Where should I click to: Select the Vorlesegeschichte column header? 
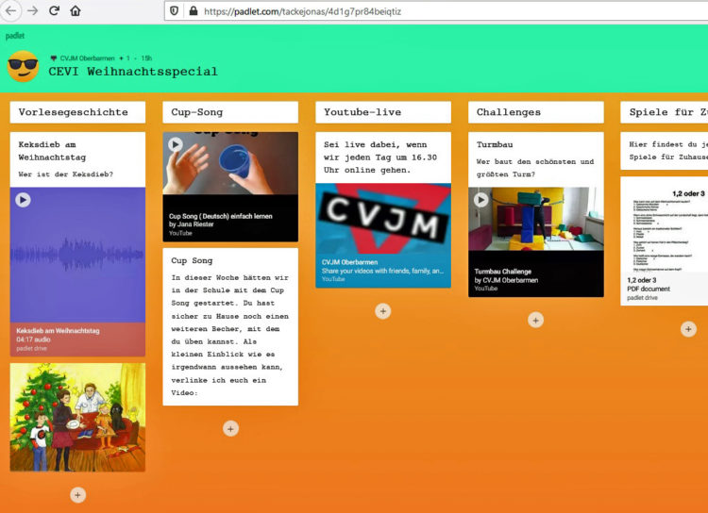(77, 112)
